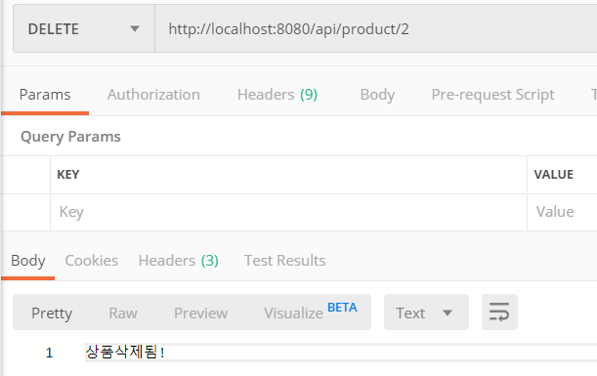Screen dimensions: 597x376
Task: Open the Pre-request Script tab
Action: pyautogui.click(x=492, y=95)
